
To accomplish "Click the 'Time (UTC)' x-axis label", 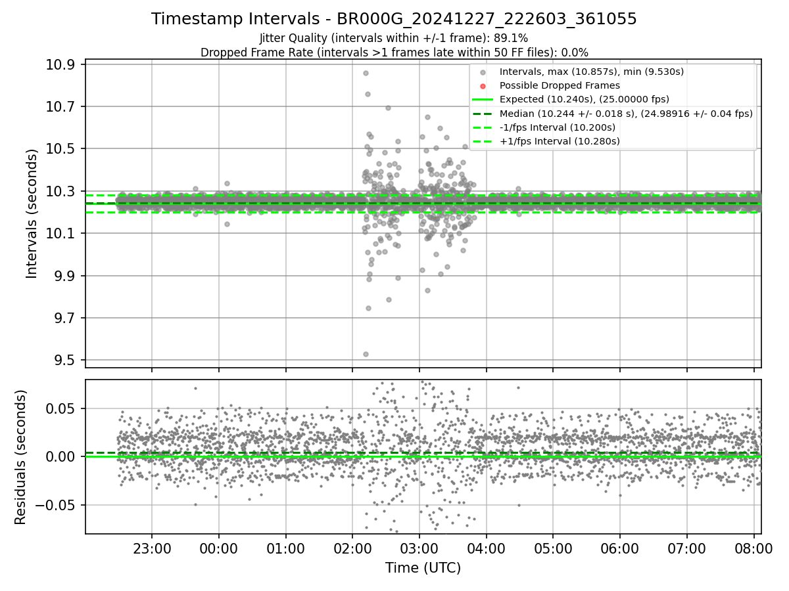I will [x=423, y=568].
